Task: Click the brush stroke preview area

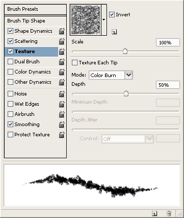Action: (x=92, y=185)
